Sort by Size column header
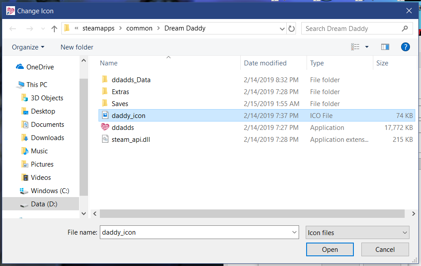 point(382,63)
